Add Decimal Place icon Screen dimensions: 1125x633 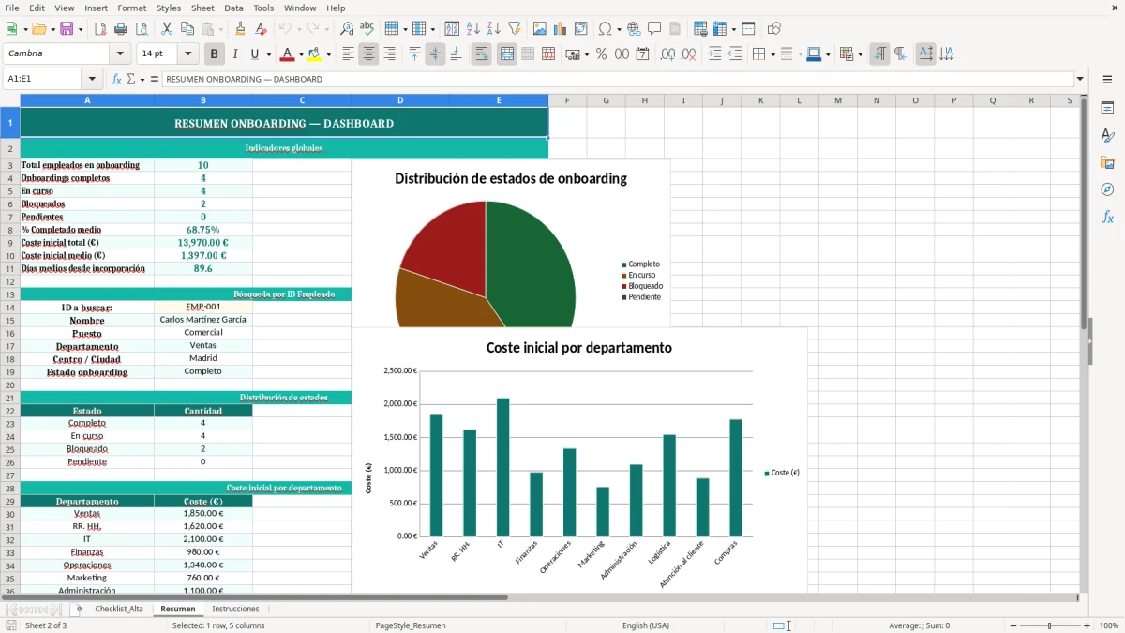[x=667, y=54]
